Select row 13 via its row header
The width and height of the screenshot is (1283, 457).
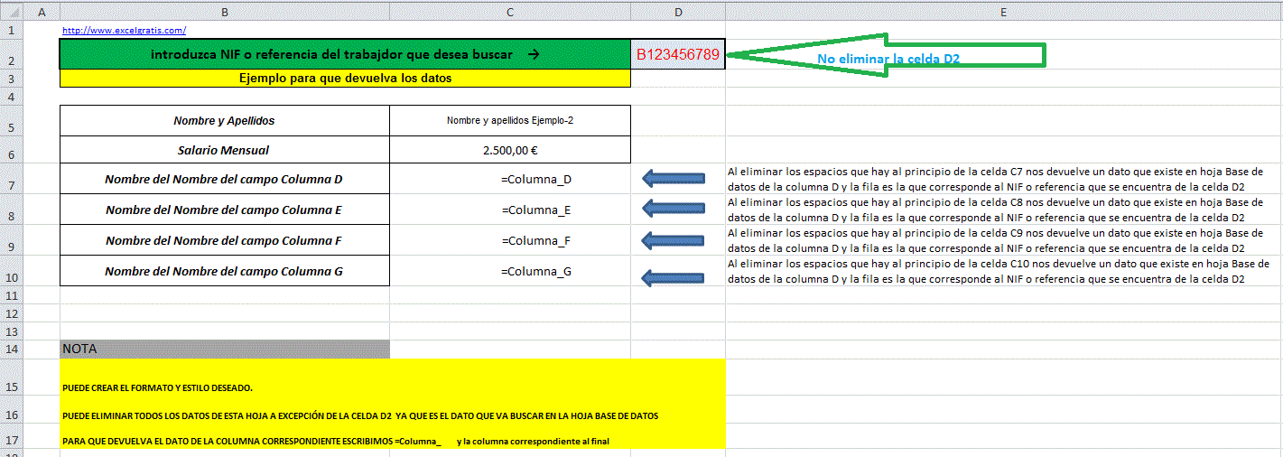click(x=14, y=331)
